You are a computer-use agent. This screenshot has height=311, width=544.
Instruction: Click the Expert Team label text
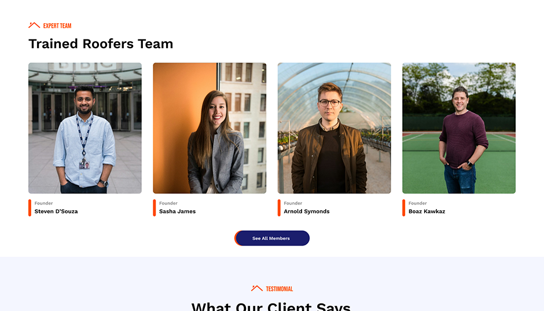coord(57,25)
